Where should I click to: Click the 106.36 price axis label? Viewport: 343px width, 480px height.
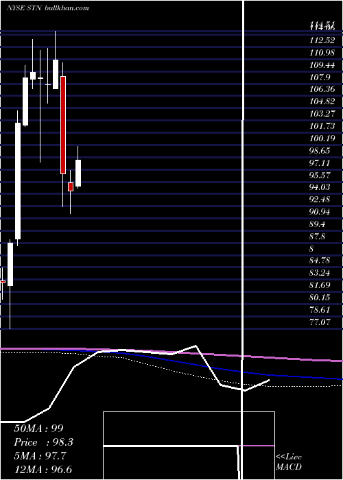[322, 89]
